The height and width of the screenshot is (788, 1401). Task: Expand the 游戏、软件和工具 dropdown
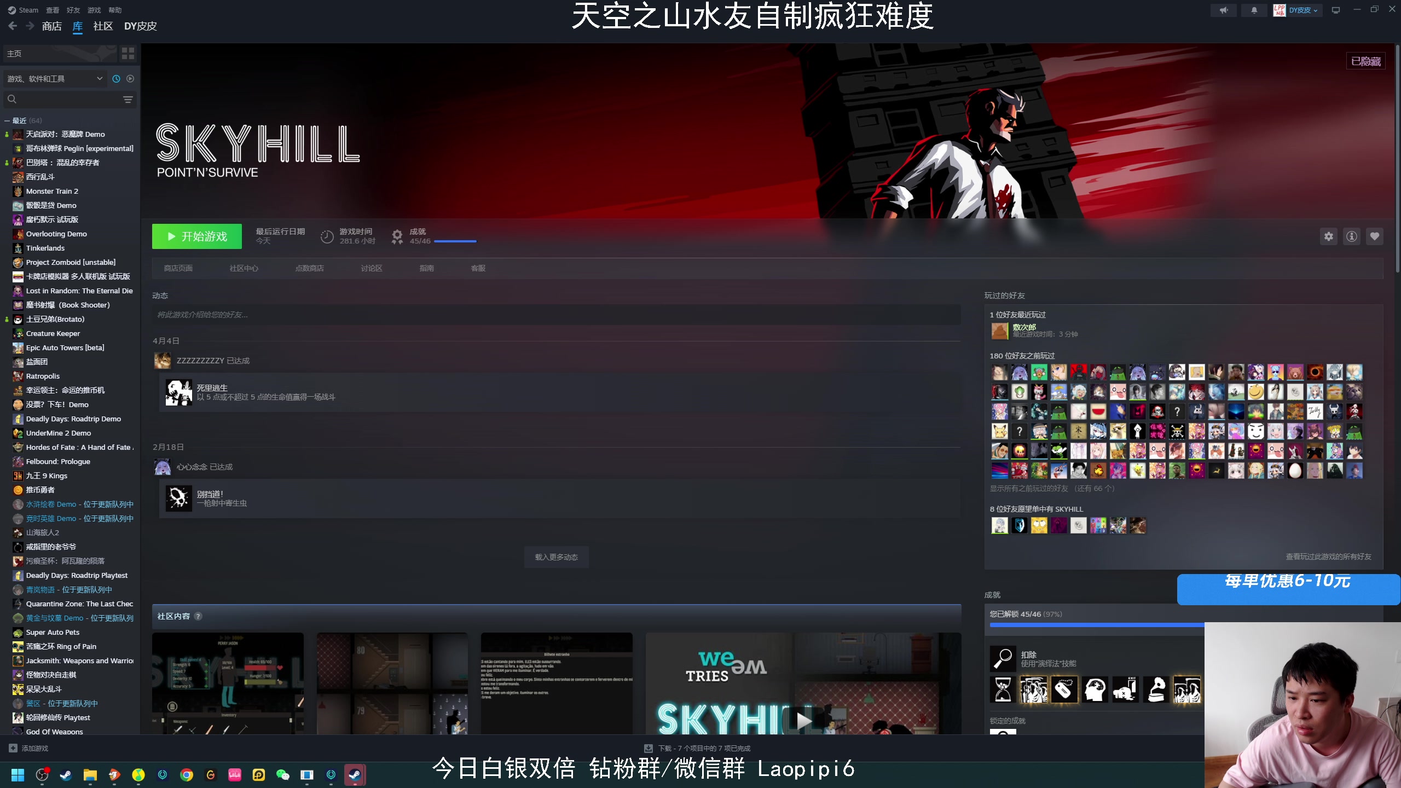(x=55, y=79)
